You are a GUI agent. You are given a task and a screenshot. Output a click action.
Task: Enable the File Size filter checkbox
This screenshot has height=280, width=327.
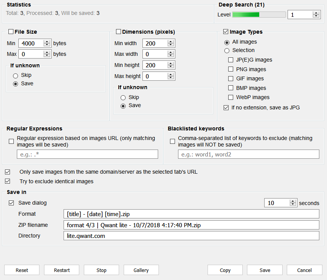click(x=11, y=32)
